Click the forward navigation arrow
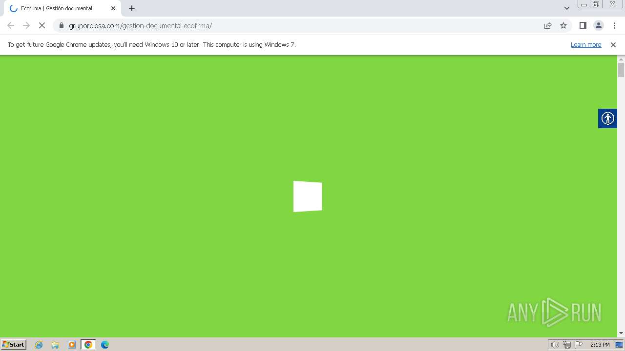 coord(26,25)
